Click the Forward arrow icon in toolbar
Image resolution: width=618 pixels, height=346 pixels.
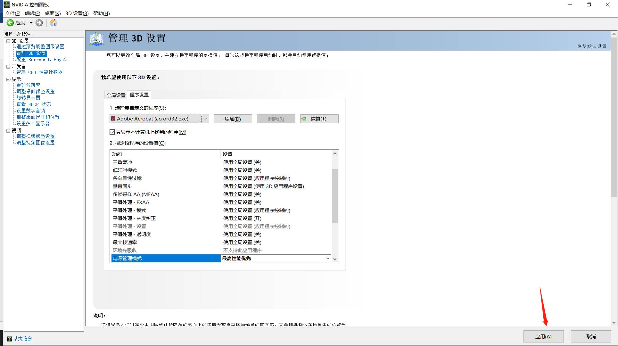[x=39, y=23]
